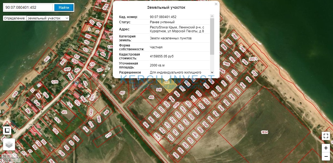Zoom out with the minus button
Image resolution: width=333 pixels, height=163 pixels.
pyautogui.click(x=326, y=156)
